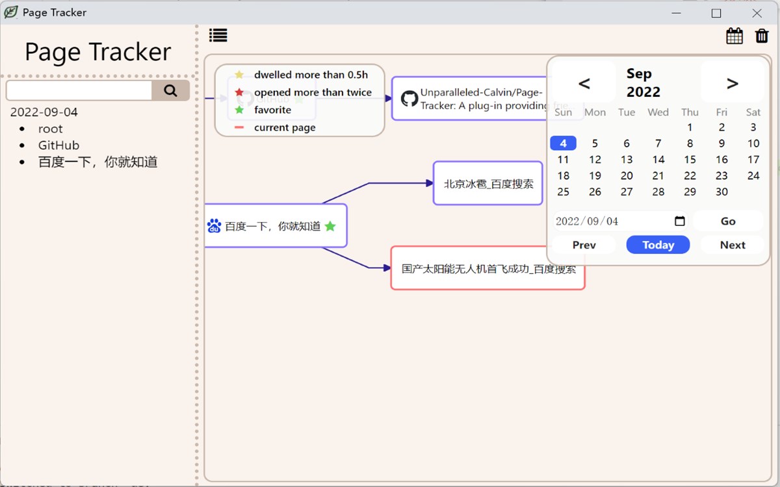Go to previous month arrow
Image resolution: width=780 pixels, height=487 pixels.
584,82
